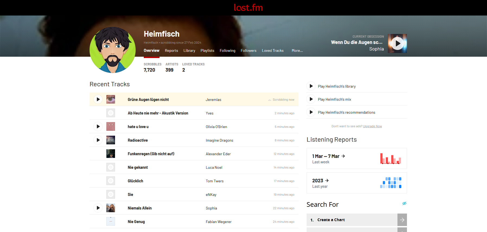Open placeholder cover for Ab Heute nie mehr
The width and height of the screenshot is (487, 232).
[111, 113]
